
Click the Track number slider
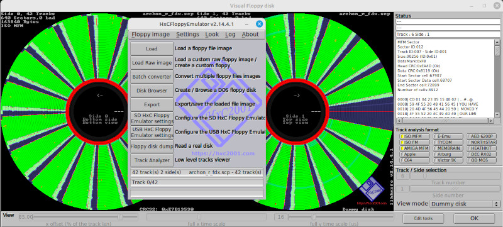455,176
